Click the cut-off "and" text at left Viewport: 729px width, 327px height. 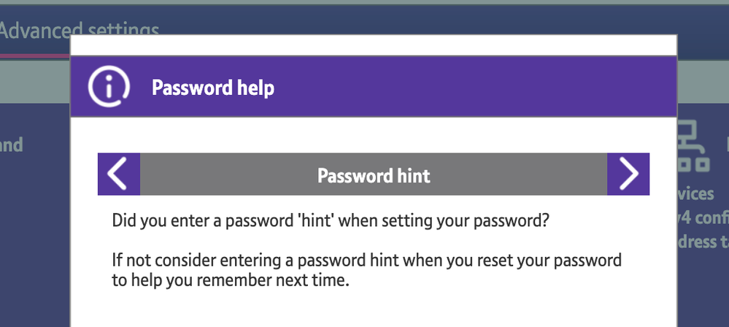click(x=11, y=145)
